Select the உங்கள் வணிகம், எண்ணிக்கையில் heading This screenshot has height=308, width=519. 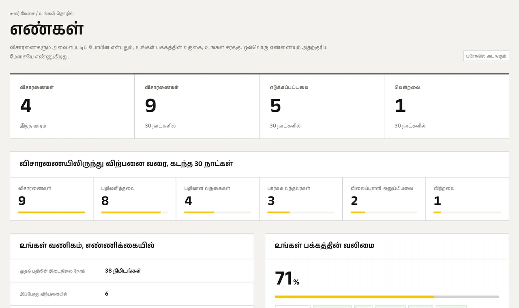[x=87, y=245]
